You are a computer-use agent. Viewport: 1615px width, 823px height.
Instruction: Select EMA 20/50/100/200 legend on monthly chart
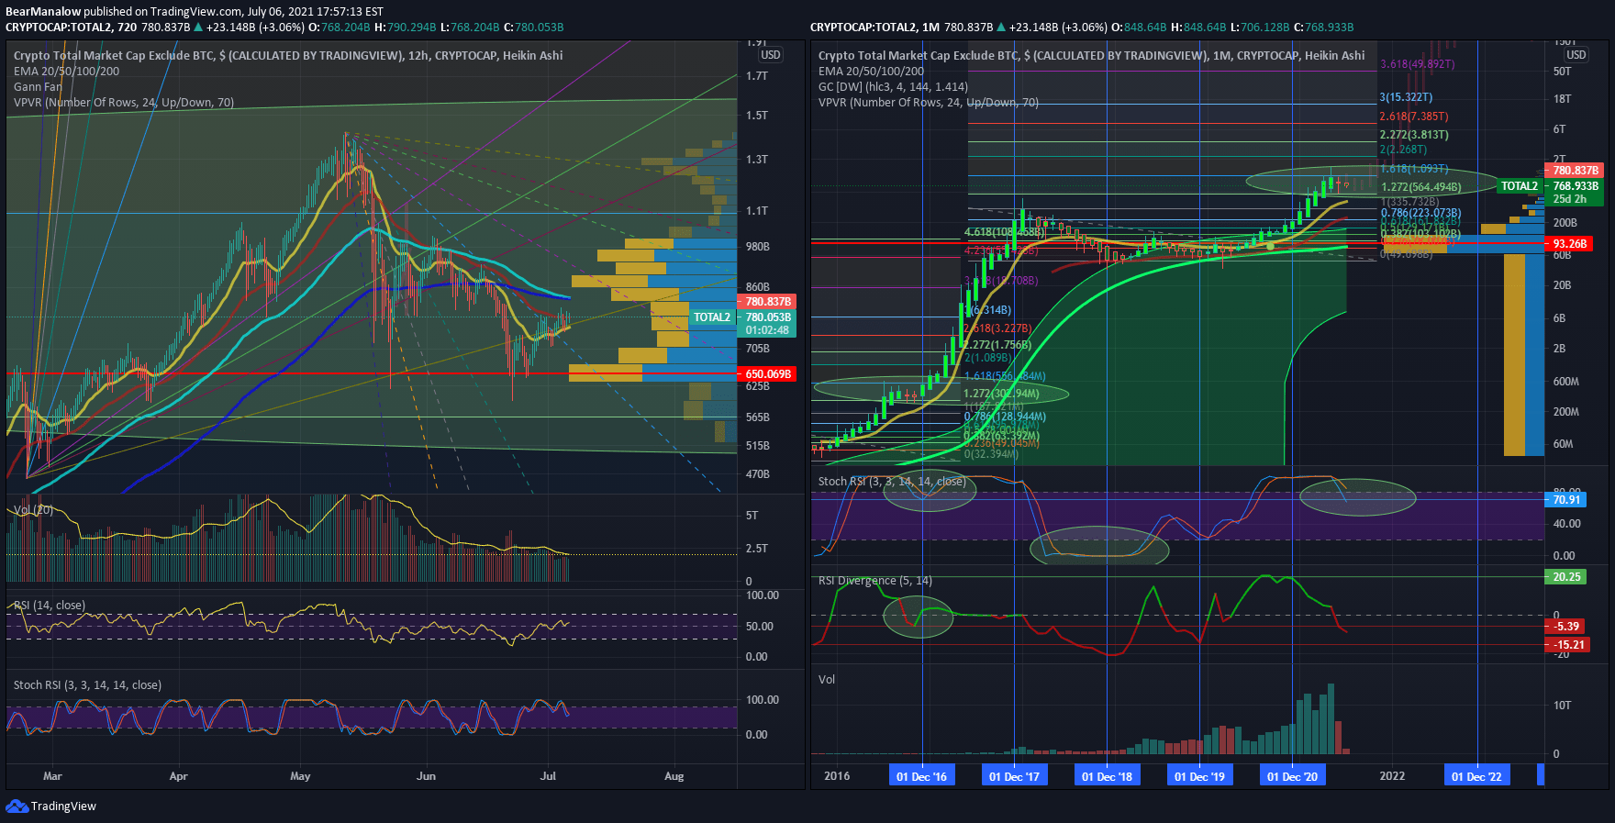(x=871, y=72)
